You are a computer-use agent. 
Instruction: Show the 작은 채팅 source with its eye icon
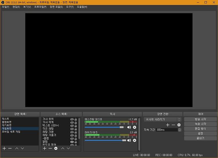[72, 129]
